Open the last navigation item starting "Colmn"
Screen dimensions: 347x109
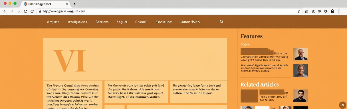click(190, 22)
